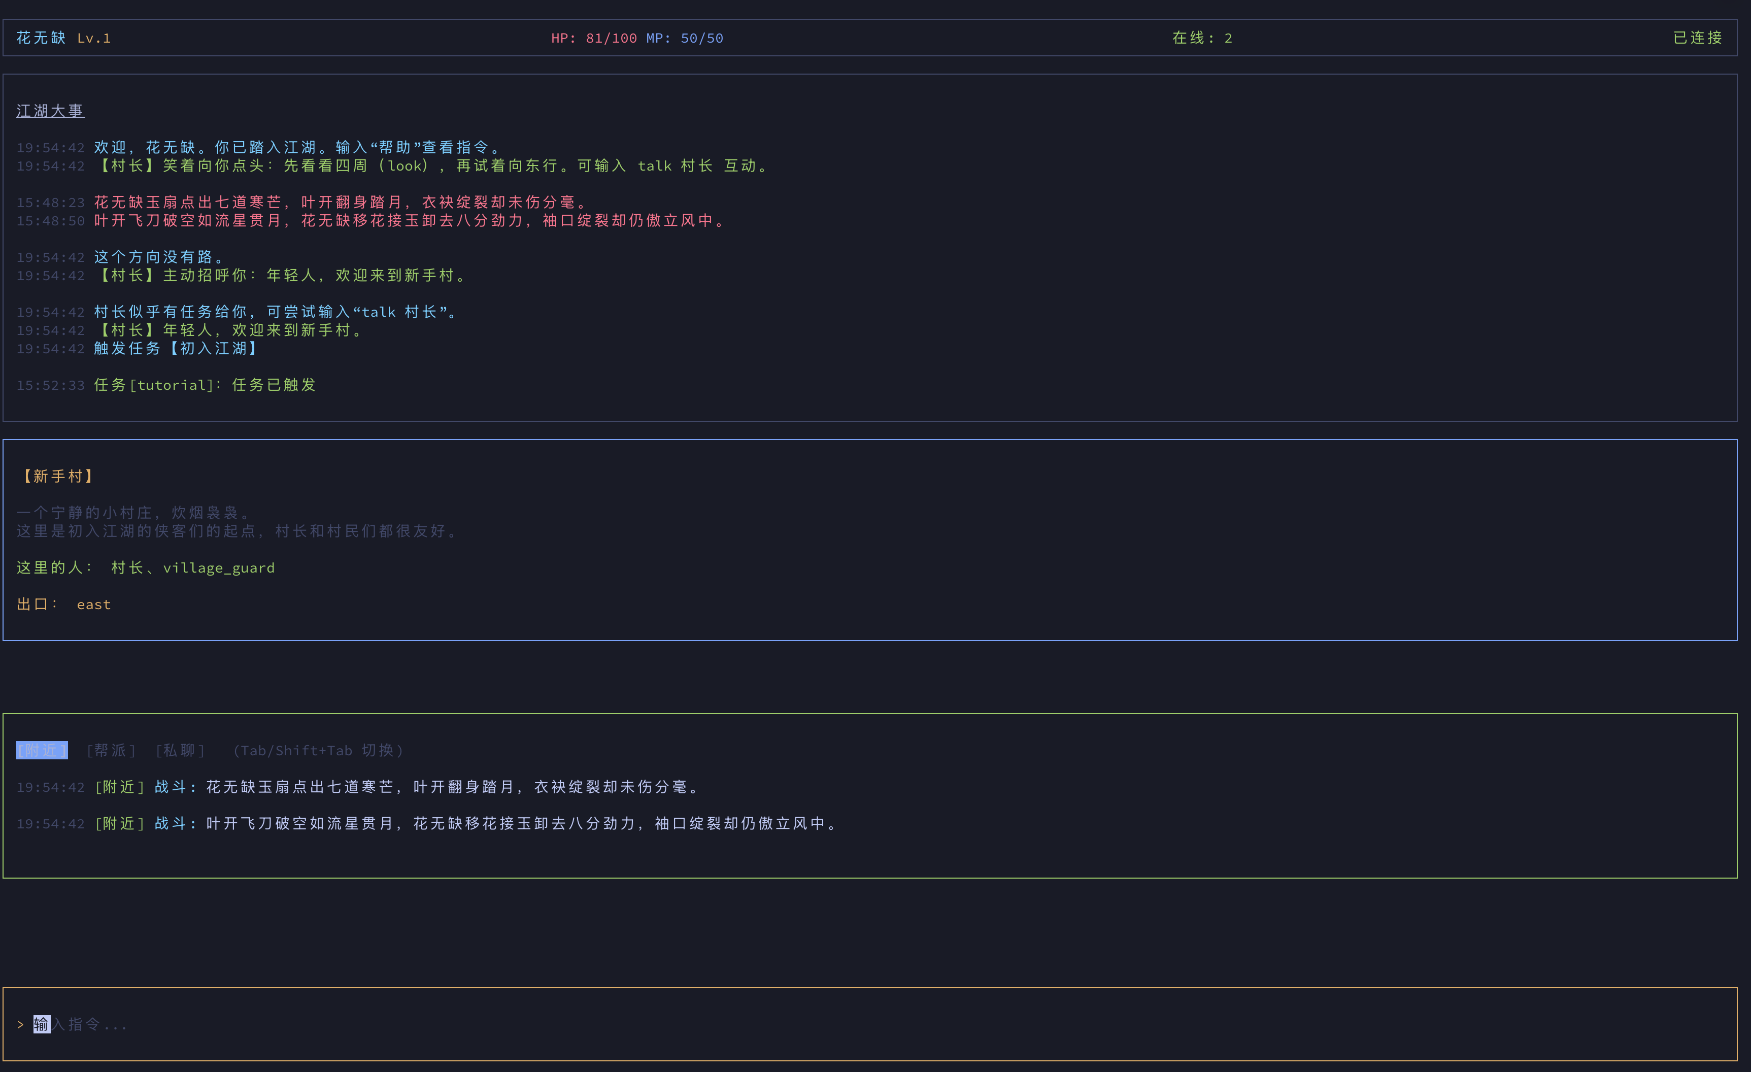This screenshot has width=1751, height=1072.
Task: Click the 15:48:50 red combat log line
Action: point(371,220)
